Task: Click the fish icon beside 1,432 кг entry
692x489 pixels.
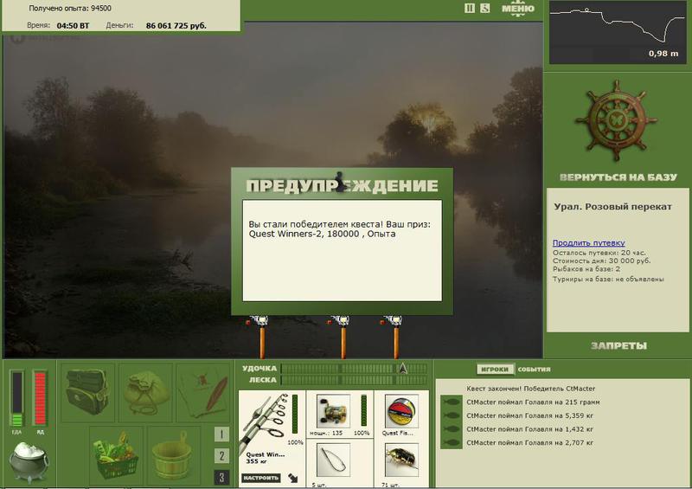Action: pyautogui.click(x=451, y=429)
